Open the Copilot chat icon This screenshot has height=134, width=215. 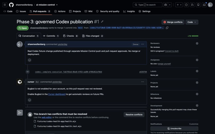[x=165, y=5]
